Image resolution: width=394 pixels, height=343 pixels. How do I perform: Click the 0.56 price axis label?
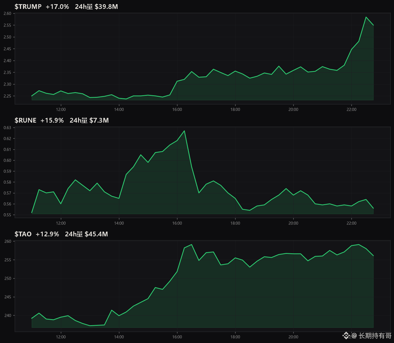click(8, 204)
